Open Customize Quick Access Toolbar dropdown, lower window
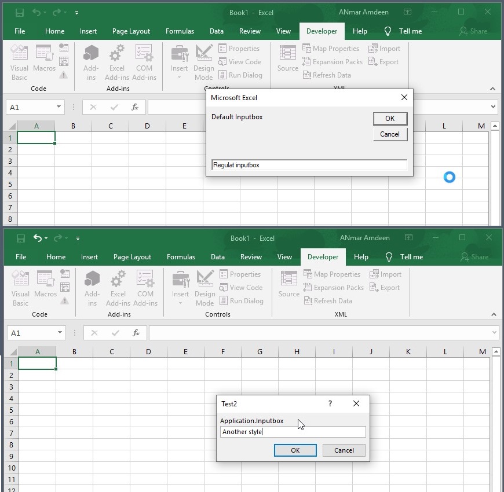 point(78,238)
